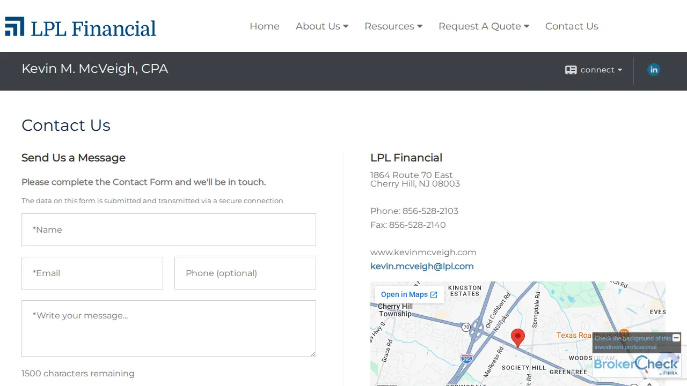
Task: Click the LPL Financial logo
Action: tap(81, 27)
